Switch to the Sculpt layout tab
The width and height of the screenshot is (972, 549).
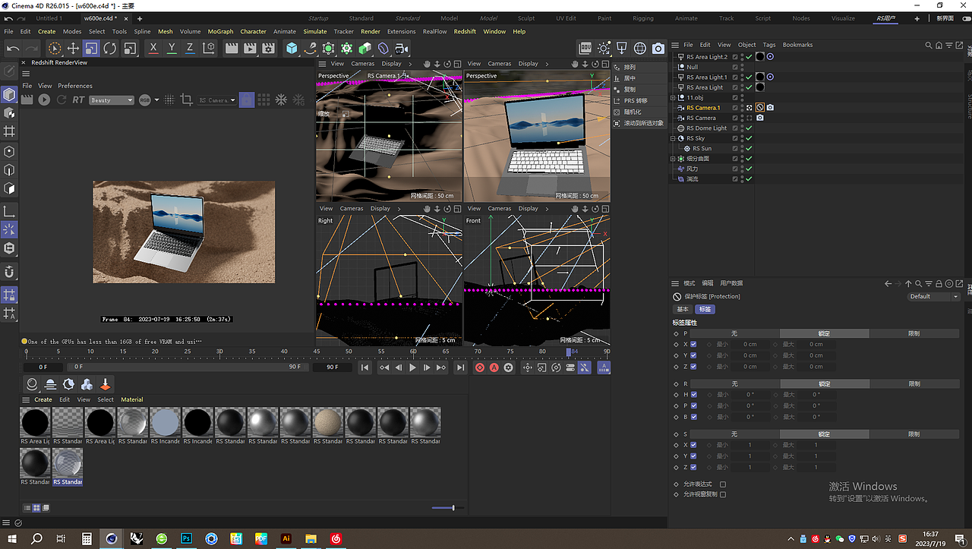526,18
